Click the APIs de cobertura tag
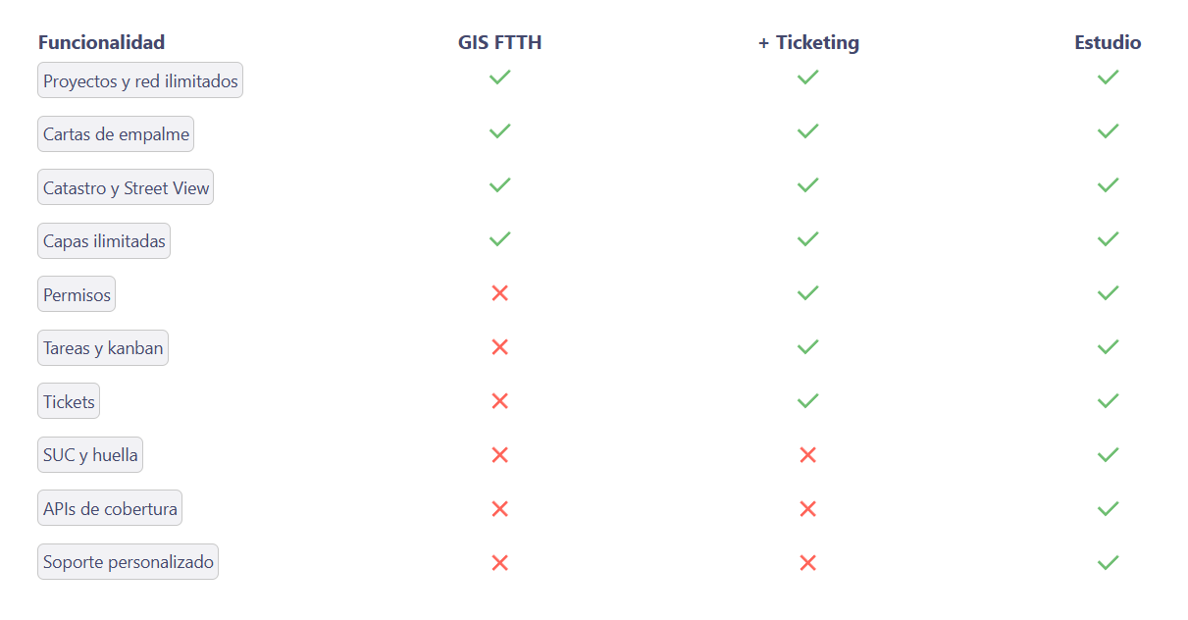The image size is (1188, 620). [110, 508]
